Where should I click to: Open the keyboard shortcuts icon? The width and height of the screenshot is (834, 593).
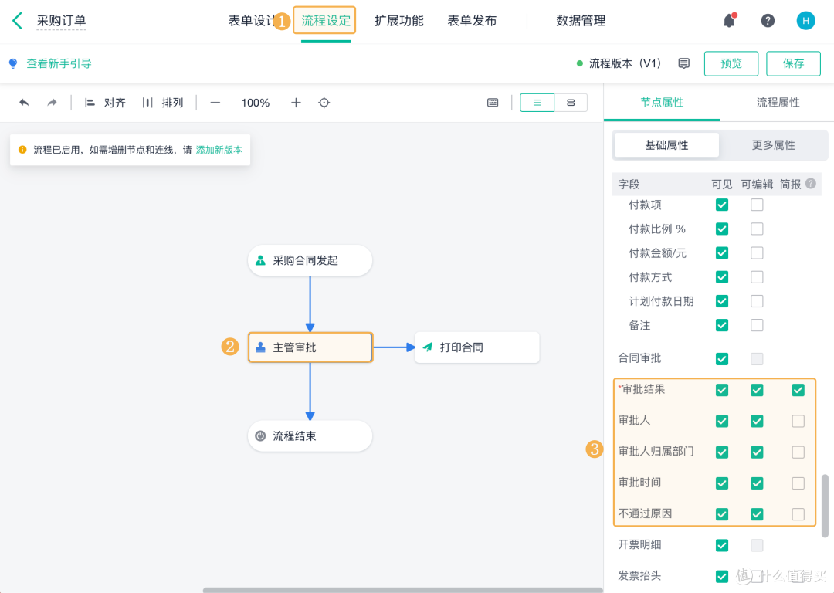point(493,103)
